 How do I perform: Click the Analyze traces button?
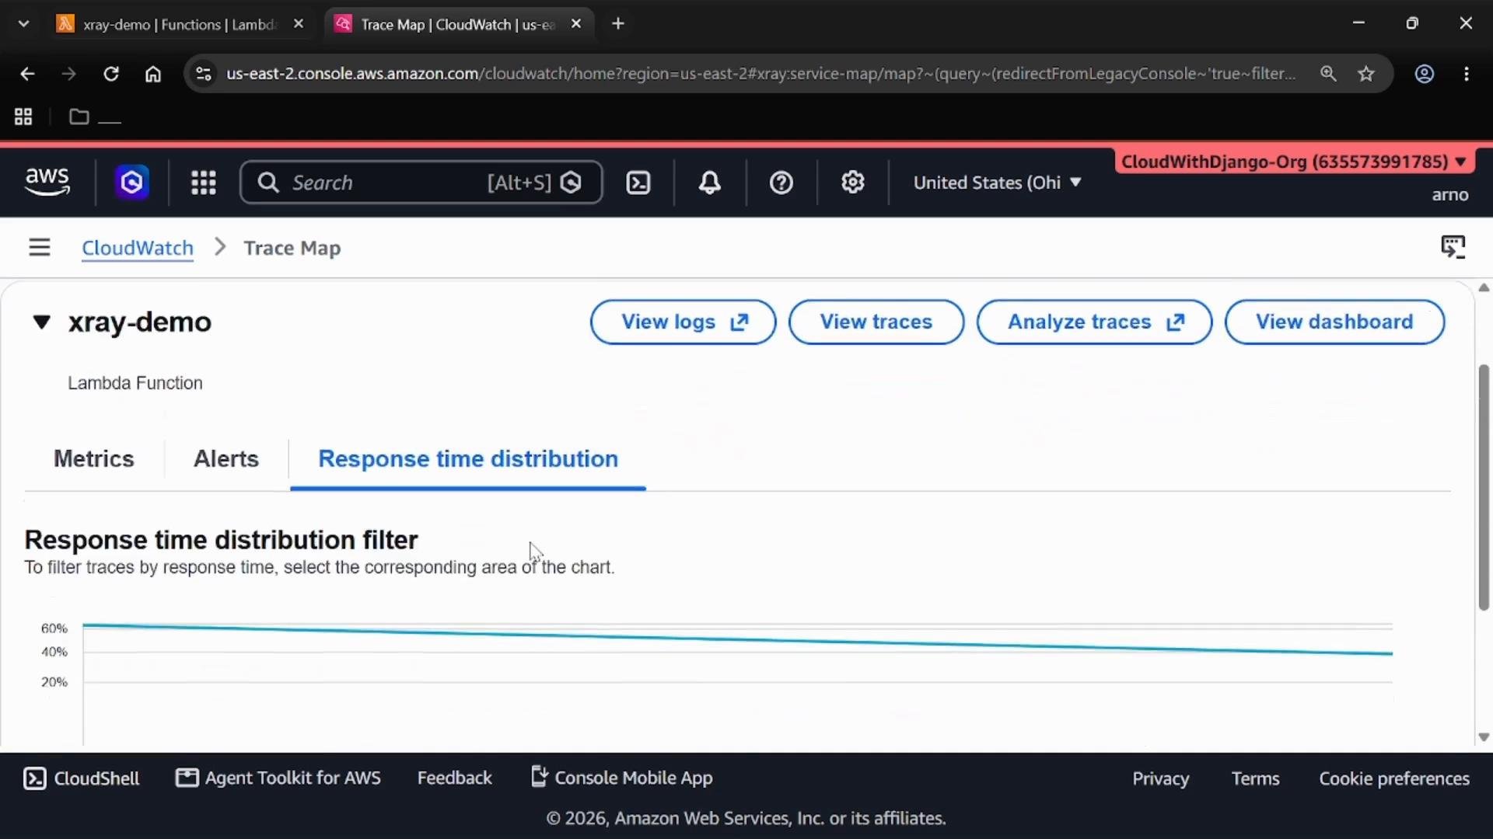click(x=1094, y=322)
